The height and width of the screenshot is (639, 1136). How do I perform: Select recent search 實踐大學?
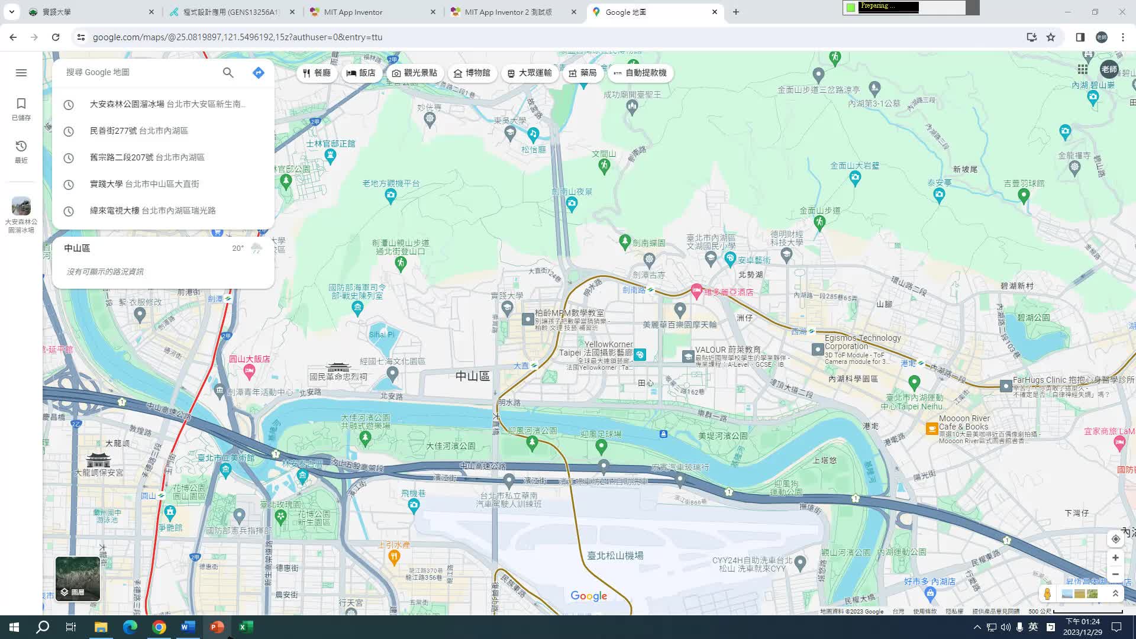163,184
